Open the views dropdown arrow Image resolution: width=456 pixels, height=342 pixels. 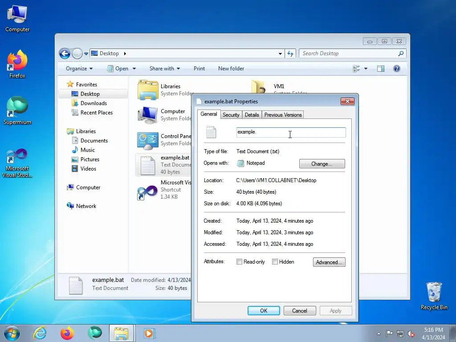coord(366,69)
